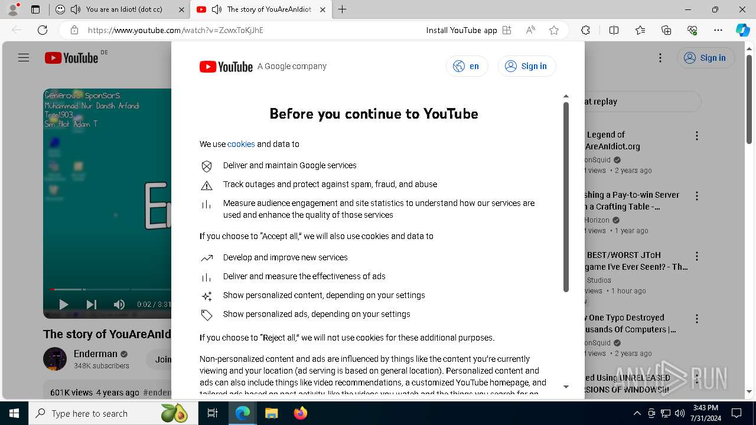Open options for 'Legend of YouAreAnIdiot.org' video
The image size is (756, 425).
pyautogui.click(x=697, y=136)
